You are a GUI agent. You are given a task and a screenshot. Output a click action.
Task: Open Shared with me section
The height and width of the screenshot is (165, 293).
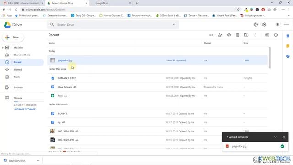tap(22, 55)
